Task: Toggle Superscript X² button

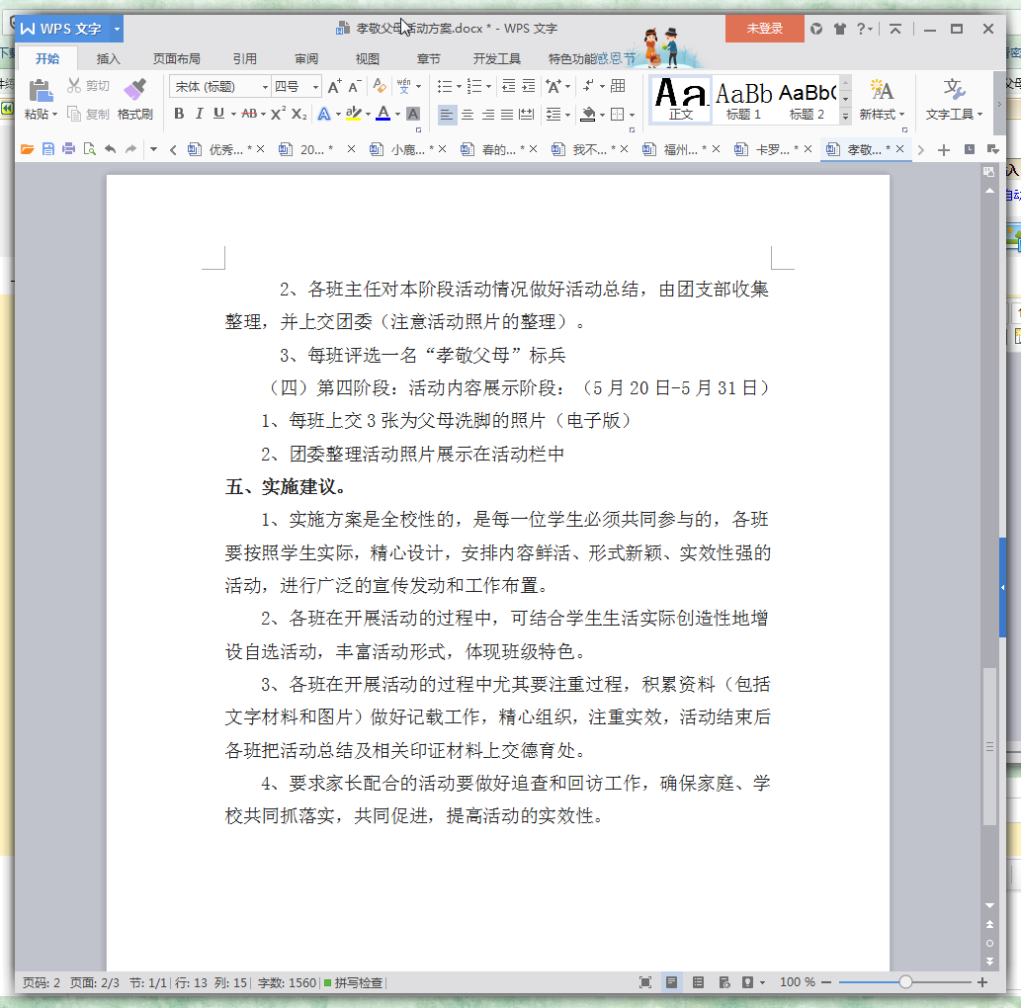Action: tap(278, 114)
